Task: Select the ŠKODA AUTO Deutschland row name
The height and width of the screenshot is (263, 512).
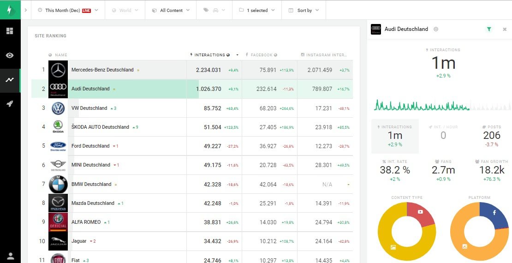Action: pyautogui.click(x=100, y=127)
